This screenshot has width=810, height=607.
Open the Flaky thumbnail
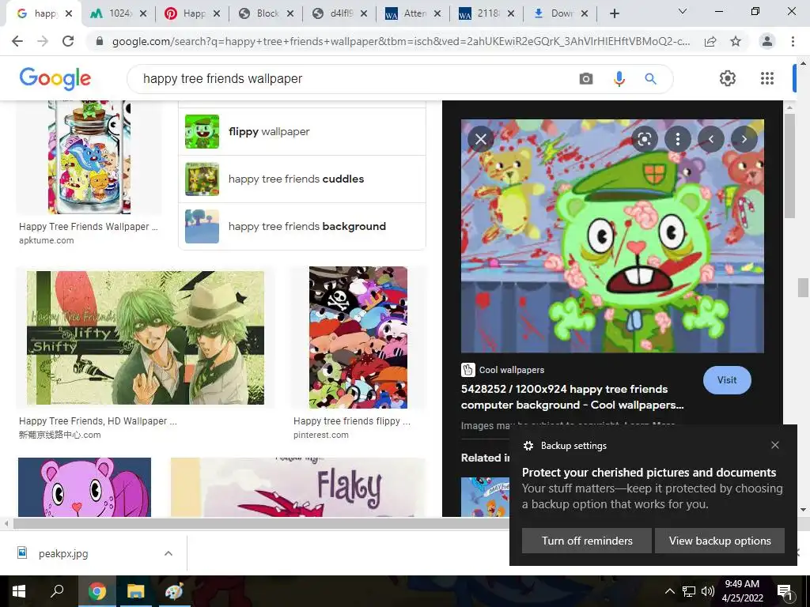coord(298,487)
